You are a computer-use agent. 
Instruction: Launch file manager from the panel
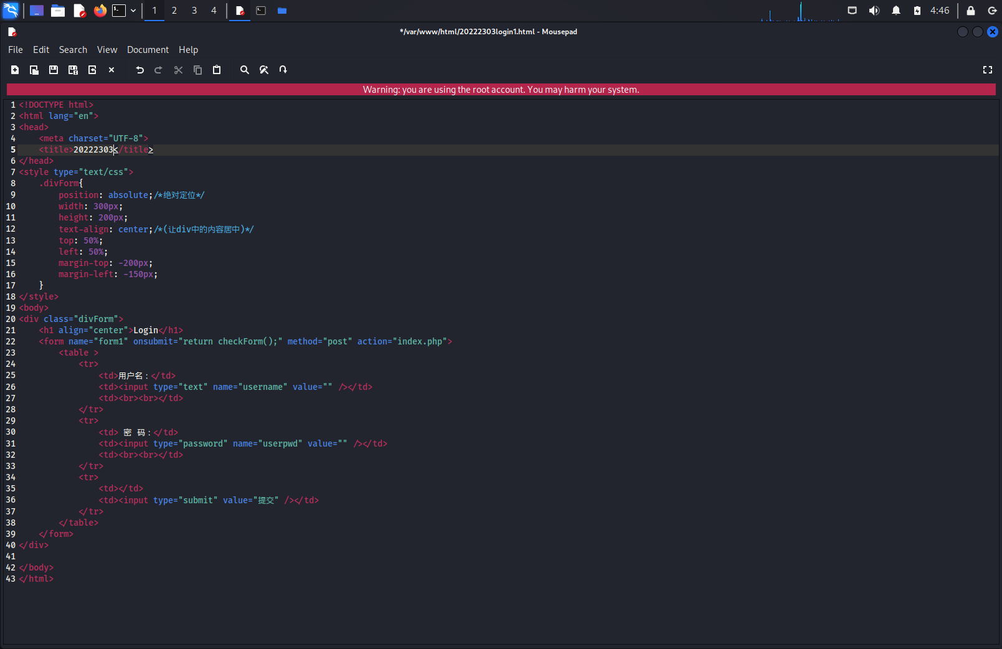tap(58, 11)
